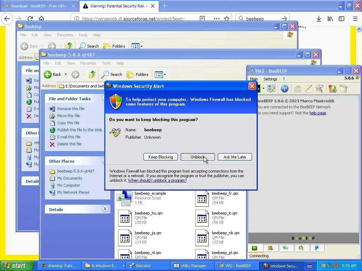The width and height of the screenshot is (362, 271).
Task: Click Rename this file task
Action: tap(71, 109)
